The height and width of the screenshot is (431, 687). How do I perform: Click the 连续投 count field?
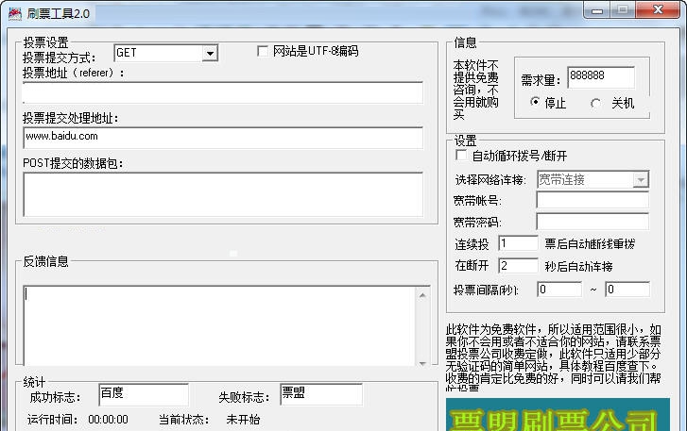518,243
